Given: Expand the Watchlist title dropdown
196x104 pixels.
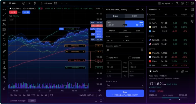Looking at the screenshot, I should pyautogui.click(x=154, y=9).
